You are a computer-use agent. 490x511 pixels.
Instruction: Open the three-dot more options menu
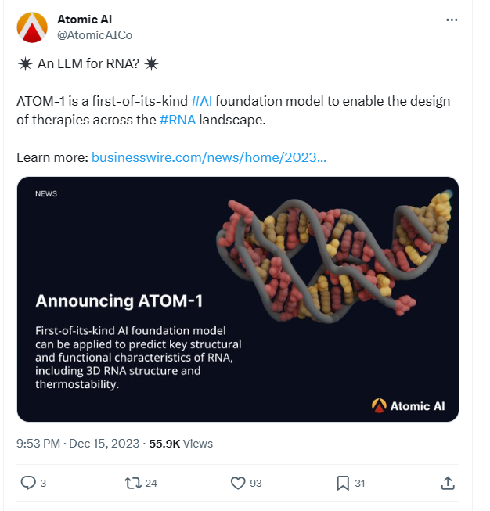point(452,20)
